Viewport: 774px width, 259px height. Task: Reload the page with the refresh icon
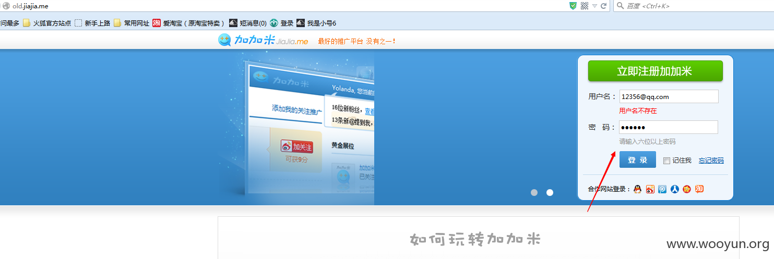coord(604,6)
